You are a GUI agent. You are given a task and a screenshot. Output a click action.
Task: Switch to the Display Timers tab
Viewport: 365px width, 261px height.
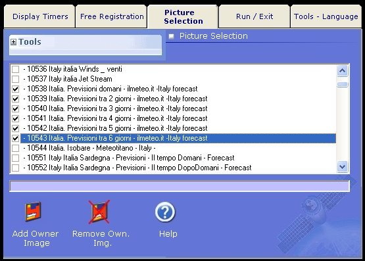click(39, 16)
